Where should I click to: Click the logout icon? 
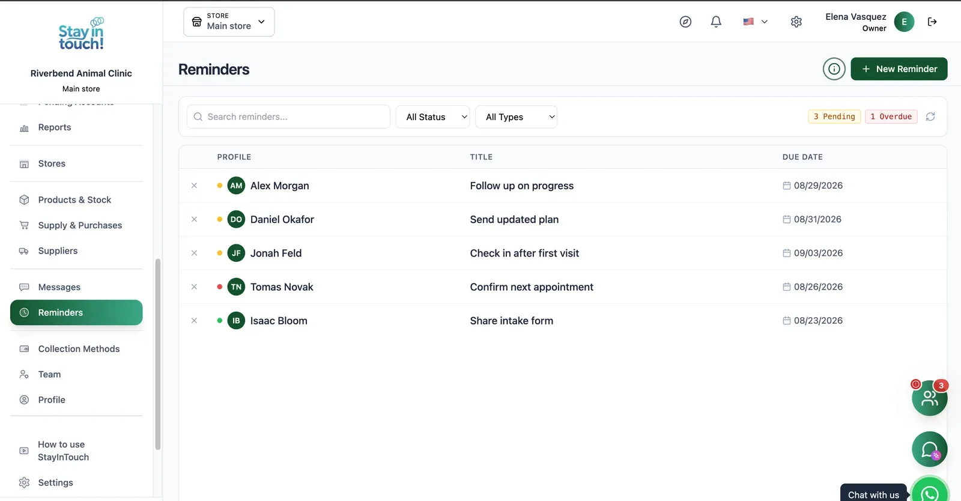pyautogui.click(x=932, y=22)
